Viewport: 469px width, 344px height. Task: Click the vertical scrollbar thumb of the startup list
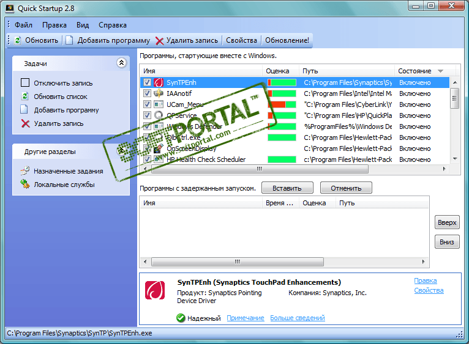(x=455, y=98)
